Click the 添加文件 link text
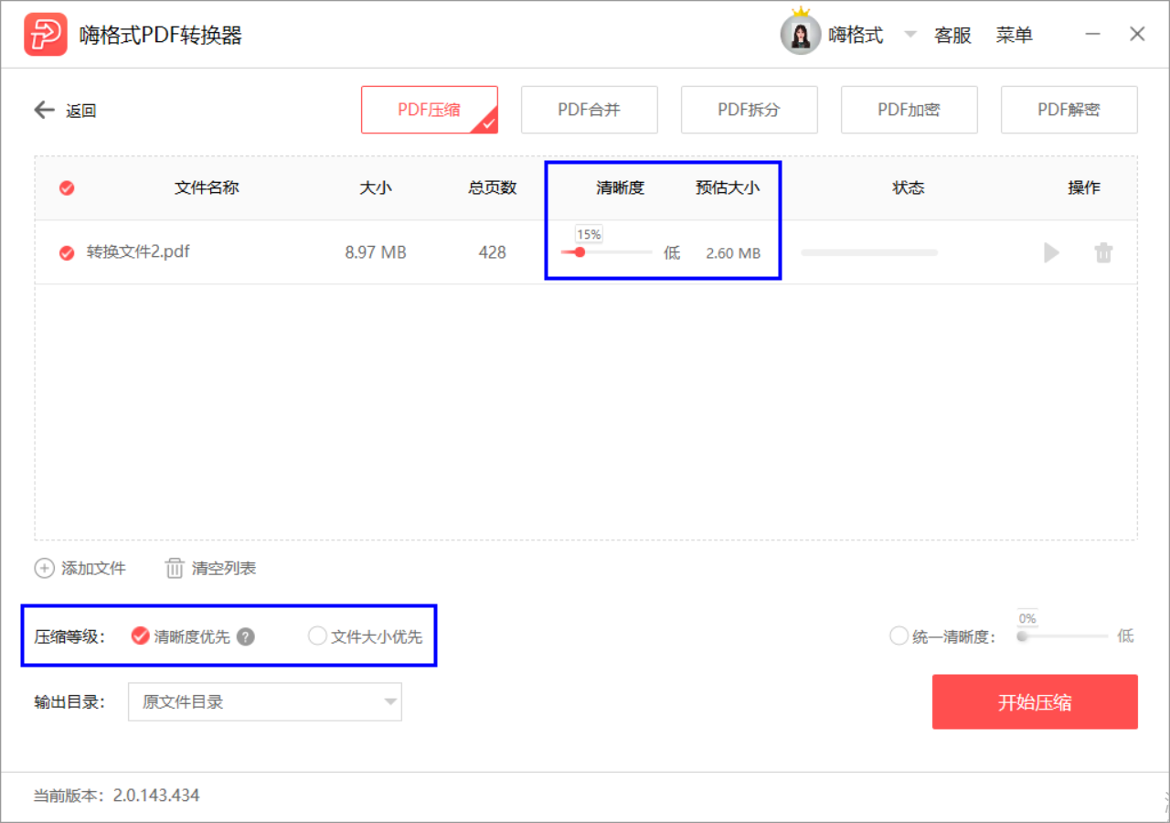 pos(93,569)
